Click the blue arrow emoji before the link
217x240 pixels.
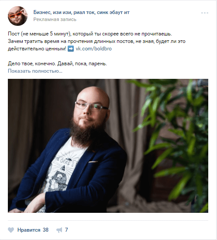pos(71,49)
